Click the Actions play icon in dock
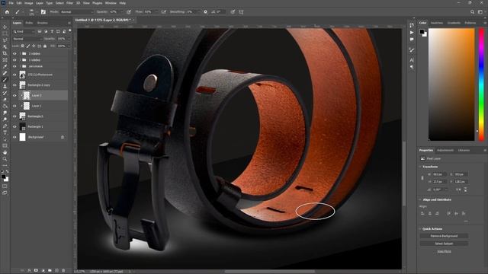 412,32
